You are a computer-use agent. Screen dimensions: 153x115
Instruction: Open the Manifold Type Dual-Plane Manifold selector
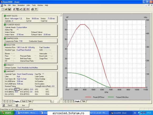pyautogui.click(x=24, y=50)
